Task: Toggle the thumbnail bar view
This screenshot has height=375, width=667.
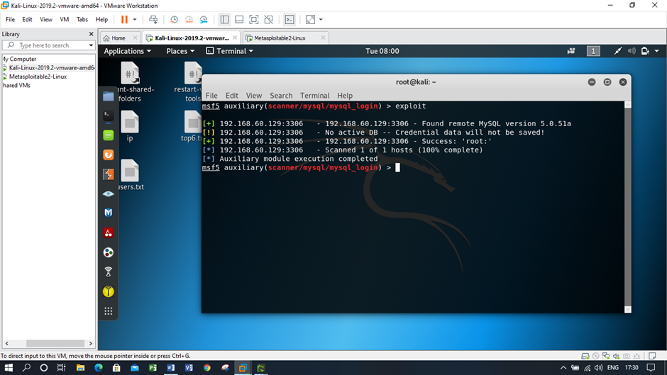Action: coord(239,20)
